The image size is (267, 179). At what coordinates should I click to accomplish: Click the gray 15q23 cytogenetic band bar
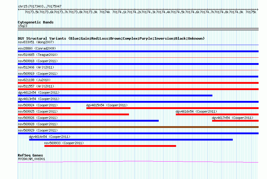click(x=138, y=29)
